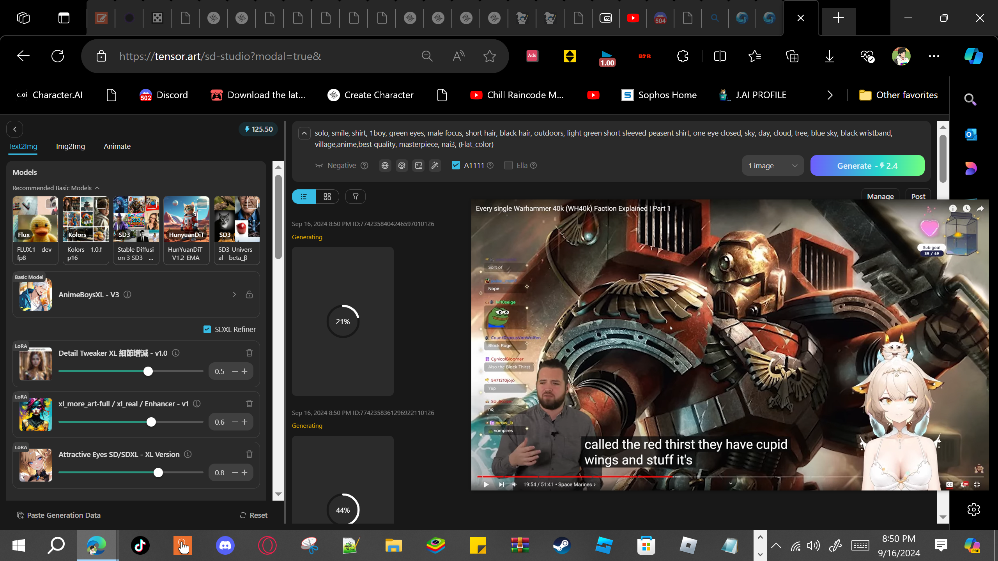Select the FLUX.1 model checkbox

tap(51, 203)
